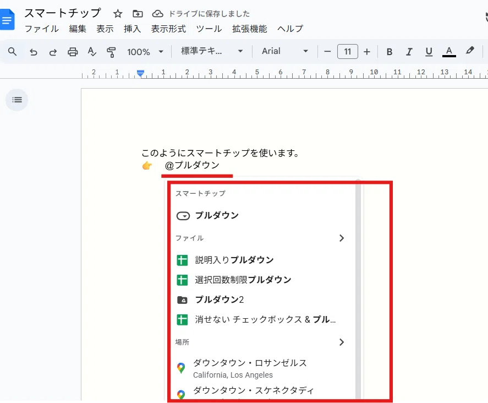
Task: Choose the プルダウン2 Drive folder
Action: pyautogui.click(x=261, y=299)
